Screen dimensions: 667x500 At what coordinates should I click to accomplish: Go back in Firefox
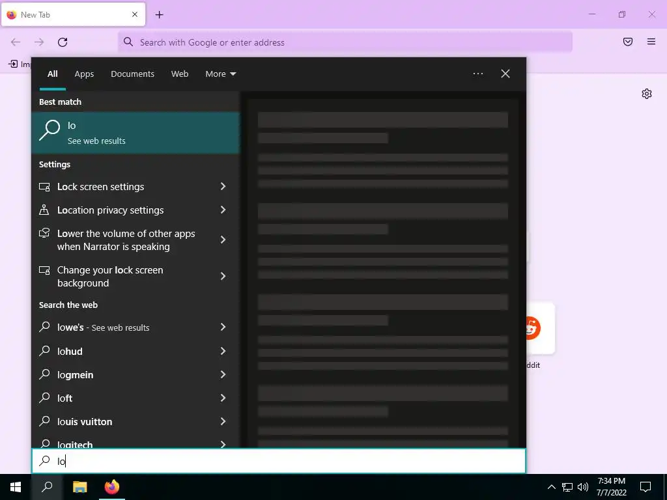tap(16, 42)
